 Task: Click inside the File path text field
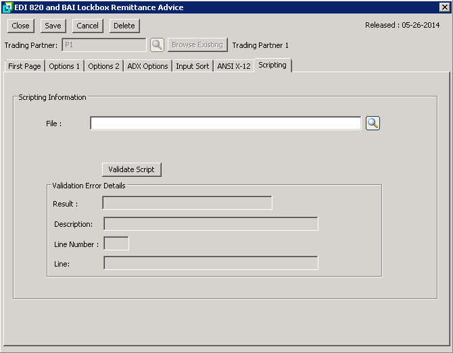point(225,123)
